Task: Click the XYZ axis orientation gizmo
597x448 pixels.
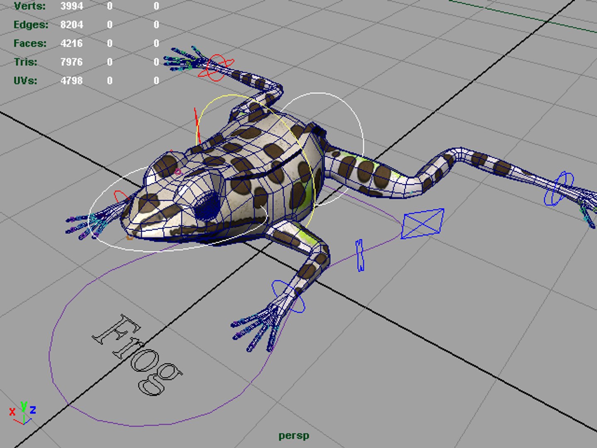Action: pyautogui.click(x=23, y=413)
